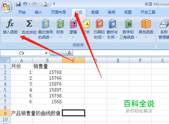Screen dimensions: 169x124
Task: Select column G header
Action: coord(160,60)
